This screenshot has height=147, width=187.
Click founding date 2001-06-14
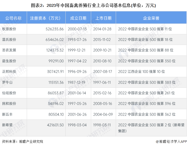click(77, 93)
